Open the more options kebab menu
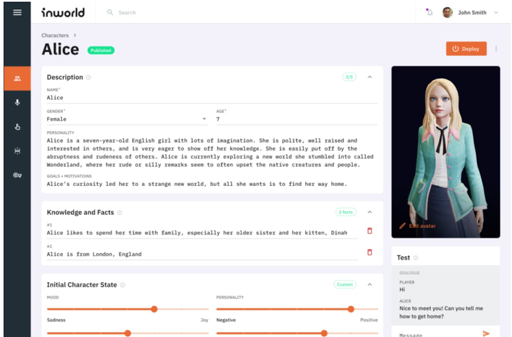Image resolution: width=512 pixels, height=337 pixels. tap(496, 49)
